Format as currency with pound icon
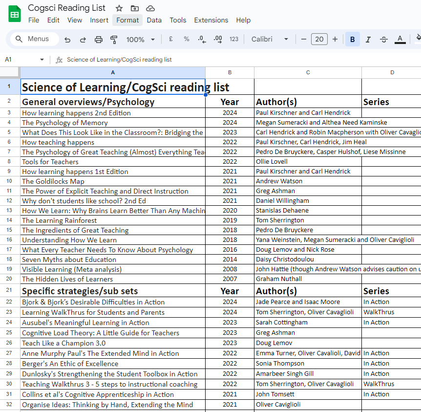Image resolution: width=421 pixels, height=412 pixels. point(171,39)
